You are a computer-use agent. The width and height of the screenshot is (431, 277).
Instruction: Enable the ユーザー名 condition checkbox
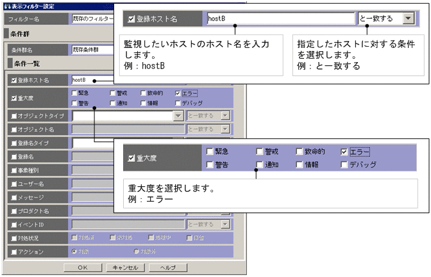[x=13, y=184]
